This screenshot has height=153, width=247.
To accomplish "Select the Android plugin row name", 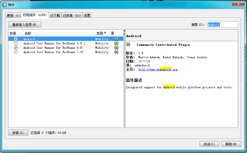I will tap(29, 39).
